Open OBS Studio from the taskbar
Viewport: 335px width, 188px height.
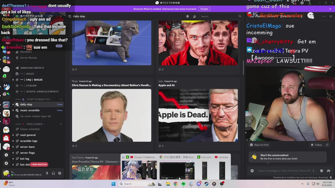[x=222, y=184]
